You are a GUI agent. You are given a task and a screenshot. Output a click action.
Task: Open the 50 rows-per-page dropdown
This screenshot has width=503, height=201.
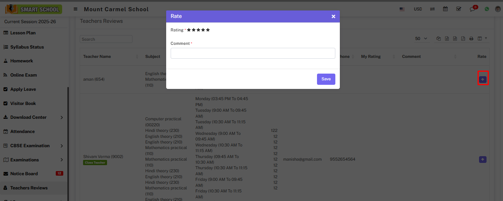point(421,38)
